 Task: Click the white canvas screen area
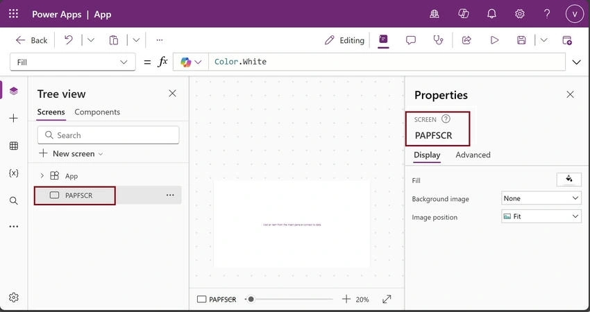(292, 224)
